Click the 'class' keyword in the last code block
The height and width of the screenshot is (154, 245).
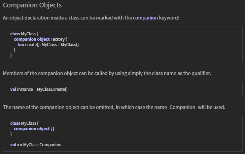(15, 123)
